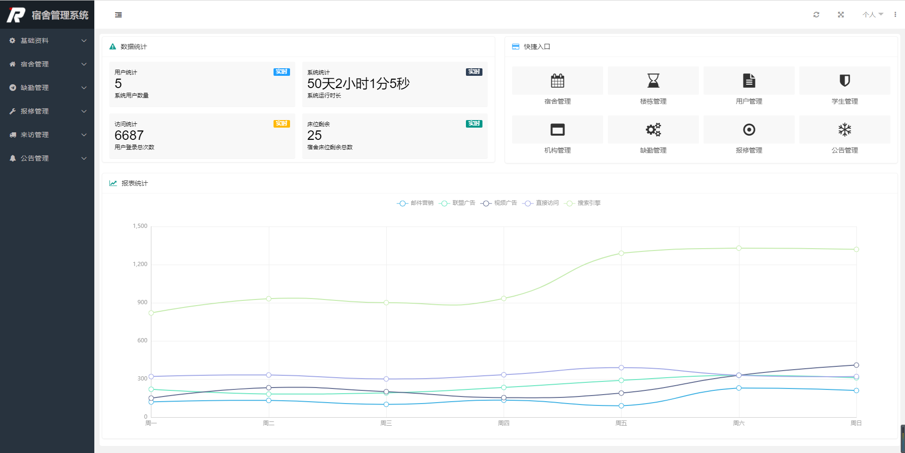Viewport: 905px width, 453px height.
Task: Open 缺勤管理 gears shortcut icon
Action: point(653,129)
